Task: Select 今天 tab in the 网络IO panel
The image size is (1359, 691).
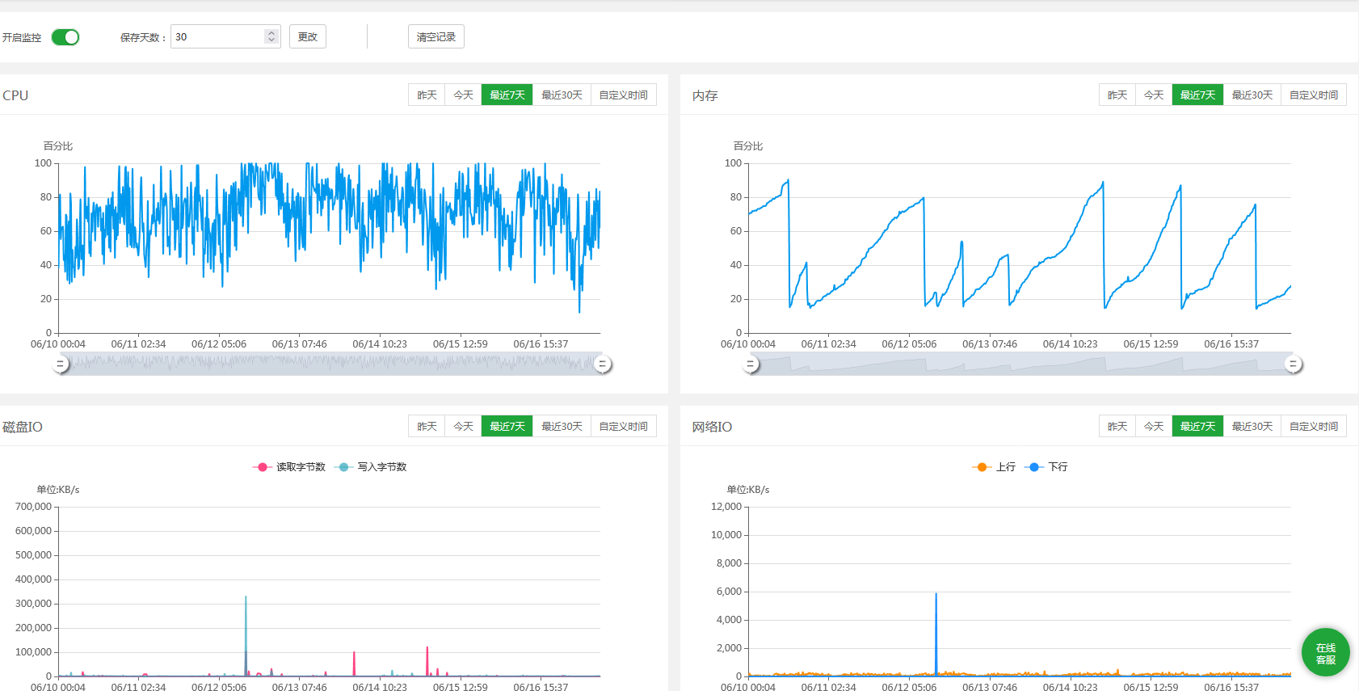Action: [1154, 426]
